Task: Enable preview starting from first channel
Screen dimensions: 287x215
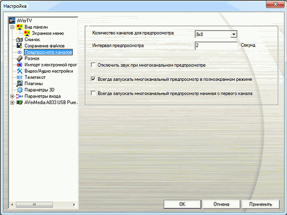Action: tap(93, 93)
